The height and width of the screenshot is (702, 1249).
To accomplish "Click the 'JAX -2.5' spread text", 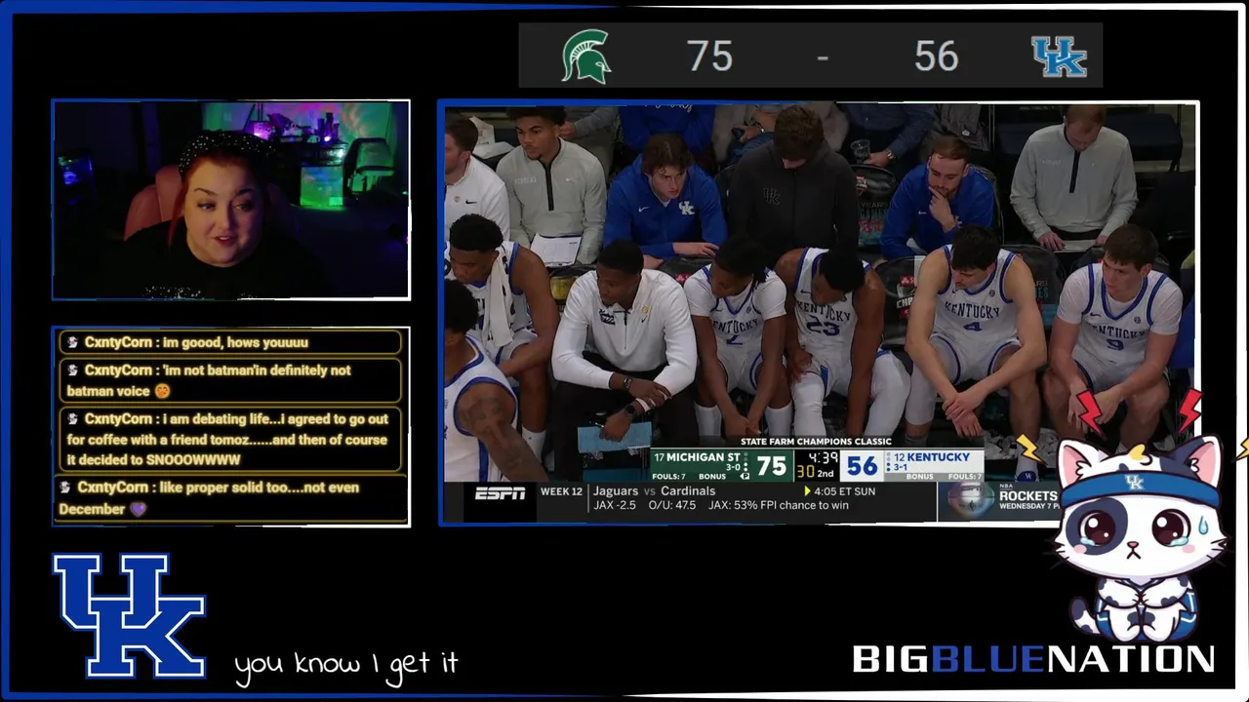I will point(615,505).
